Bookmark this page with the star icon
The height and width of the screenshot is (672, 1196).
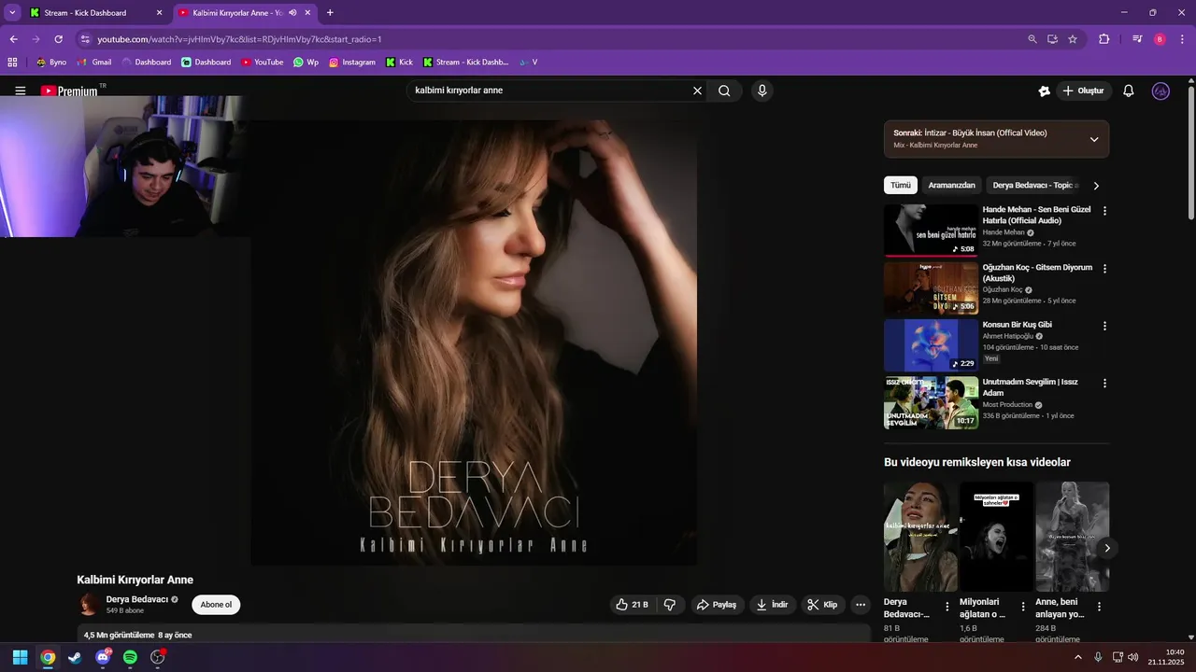click(x=1073, y=39)
